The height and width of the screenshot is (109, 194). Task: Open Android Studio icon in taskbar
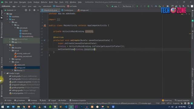(71, 107)
